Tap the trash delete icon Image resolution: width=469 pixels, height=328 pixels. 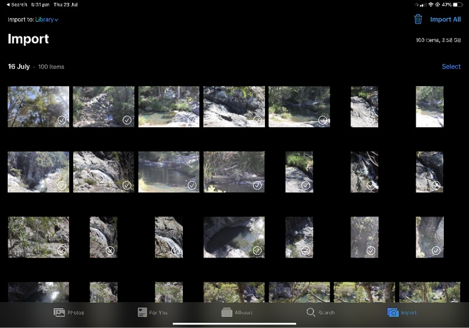pyautogui.click(x=418, y=19)
